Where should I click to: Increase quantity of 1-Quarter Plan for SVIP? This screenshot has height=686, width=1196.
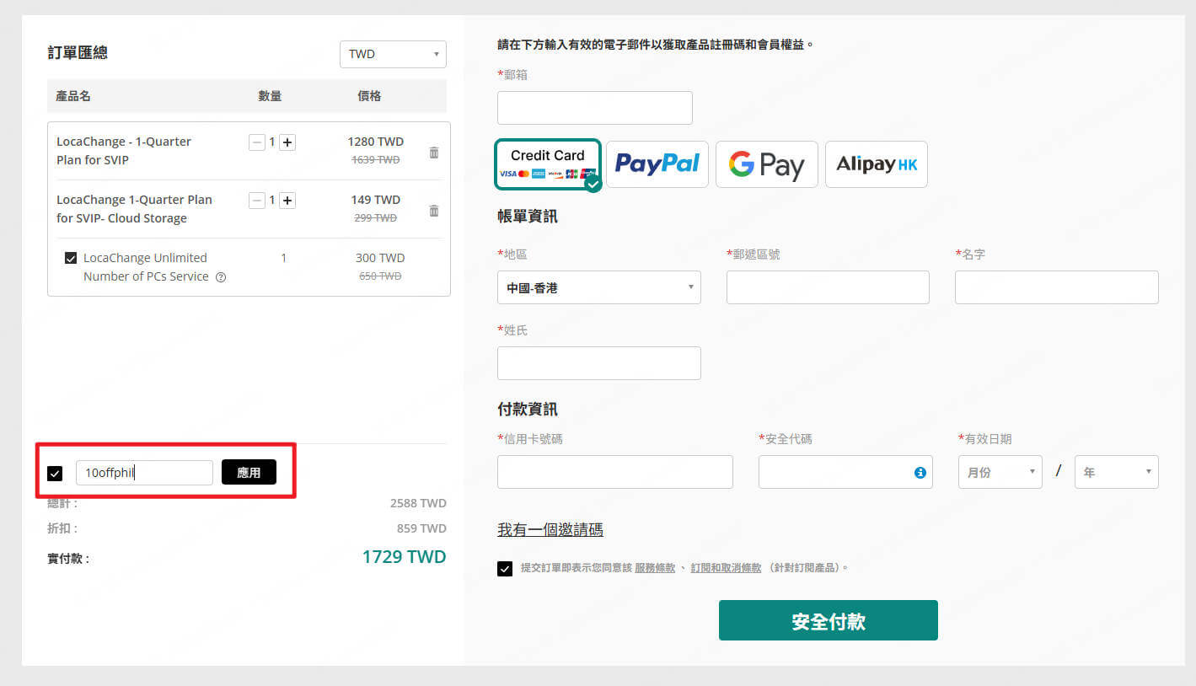coord(287,142)
